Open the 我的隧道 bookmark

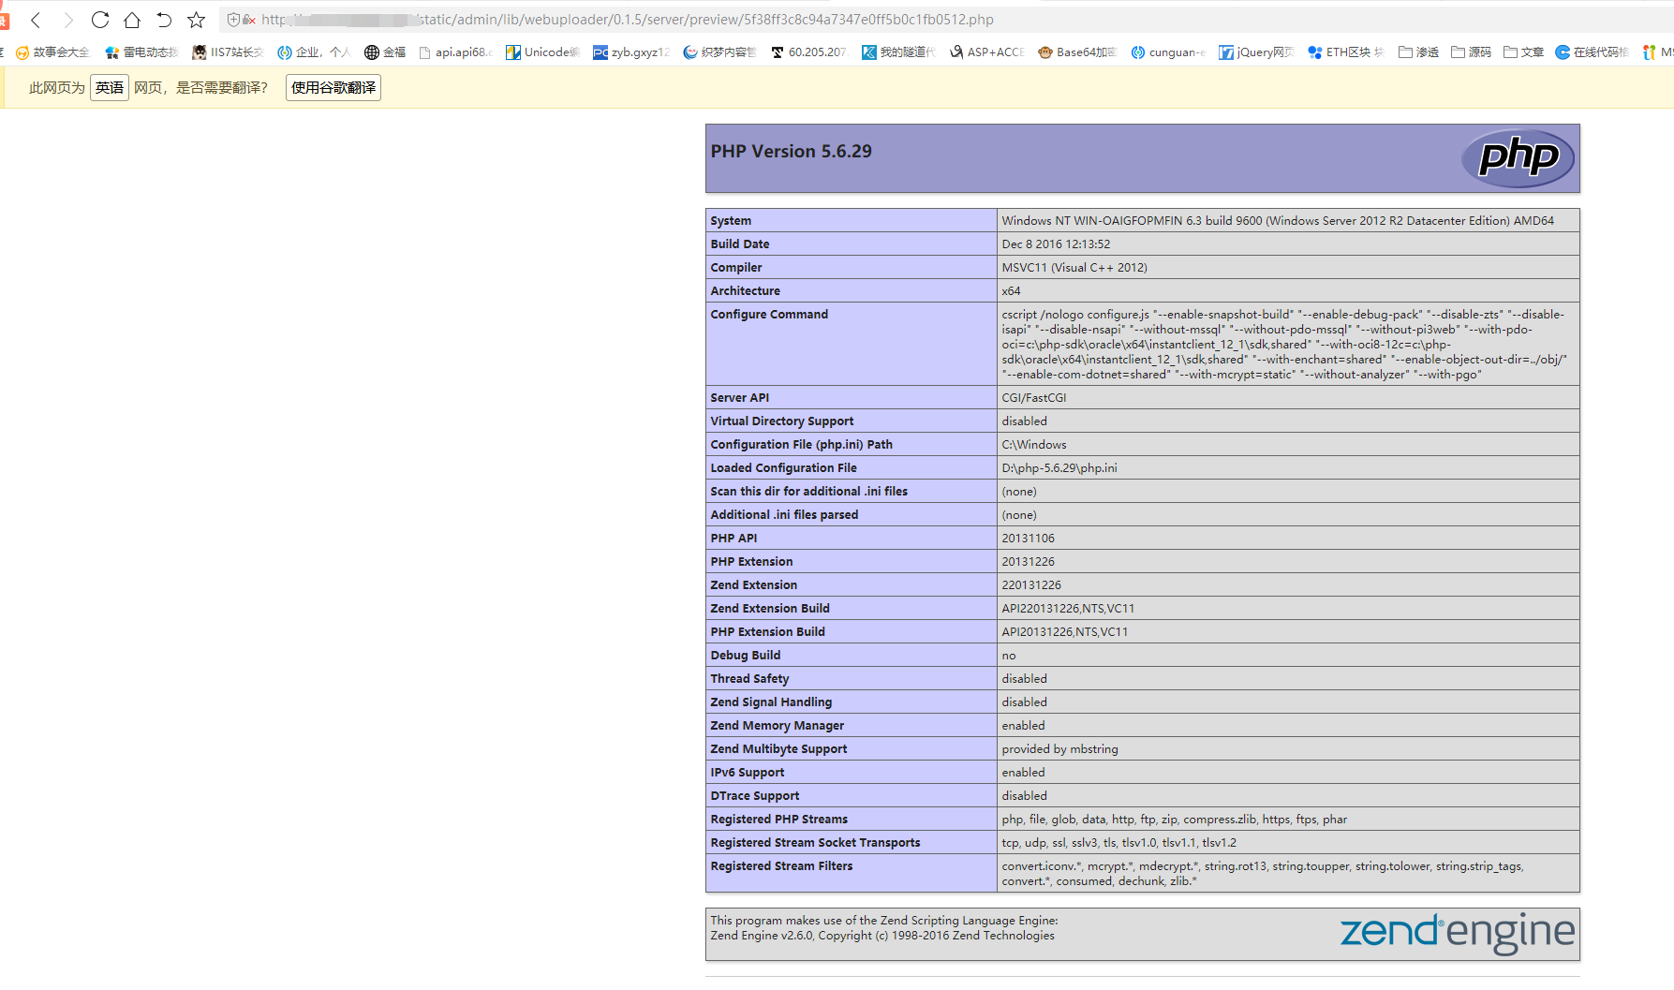[898, 52]
